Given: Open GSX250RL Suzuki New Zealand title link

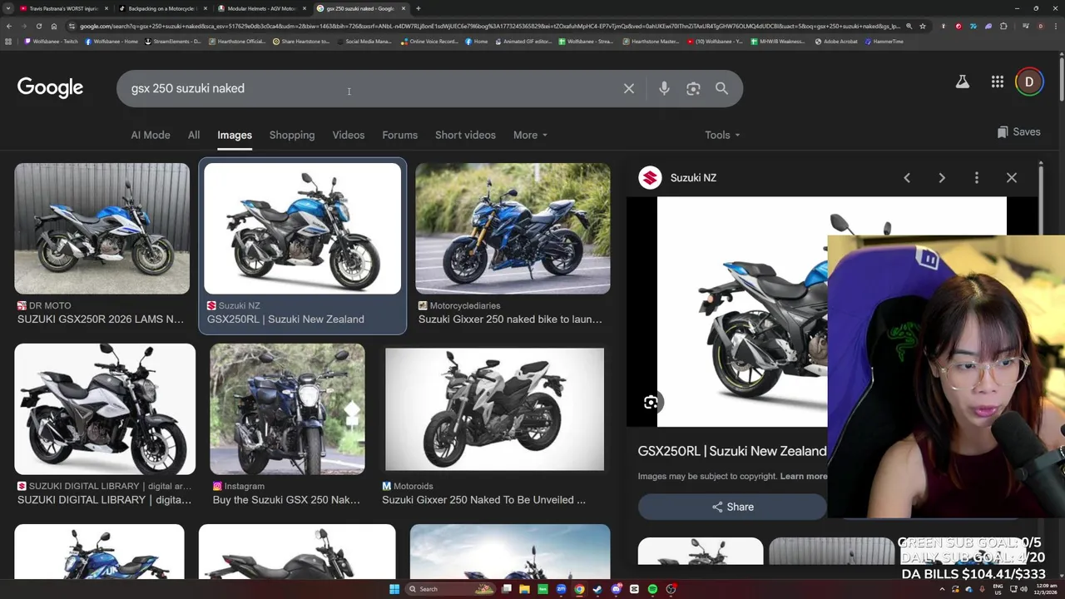Looking at the screenshot, I should pyautogui.click(x=732, y=451).
